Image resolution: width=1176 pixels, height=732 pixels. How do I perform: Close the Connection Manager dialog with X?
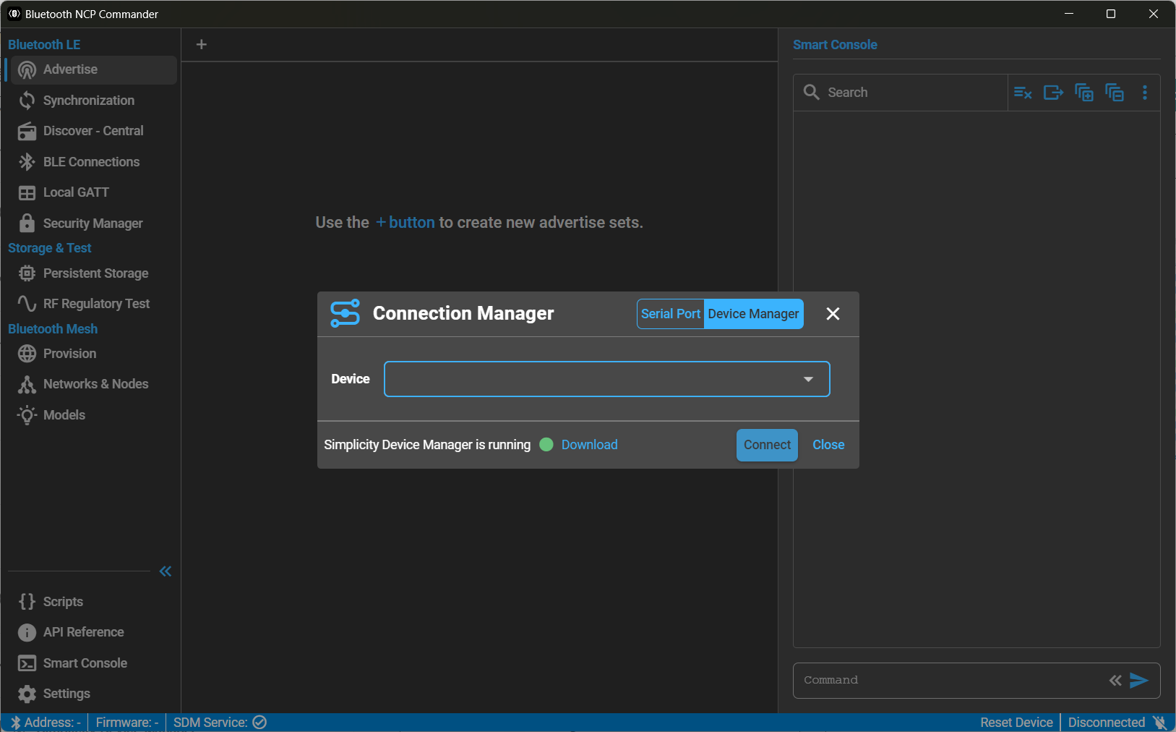pos(833,314)
